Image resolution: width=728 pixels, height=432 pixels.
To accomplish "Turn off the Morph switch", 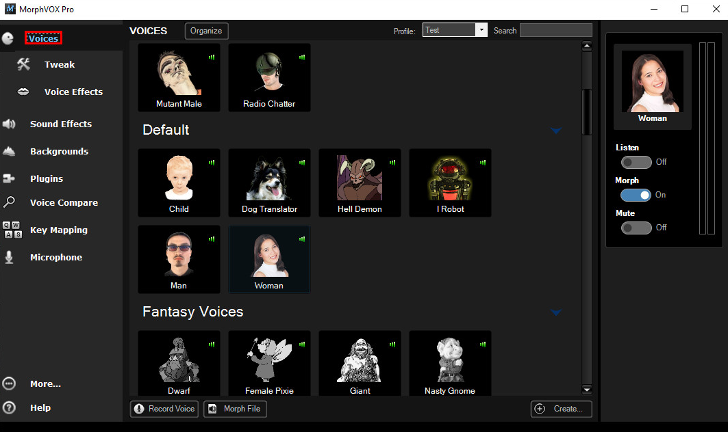I will point(636,195).
